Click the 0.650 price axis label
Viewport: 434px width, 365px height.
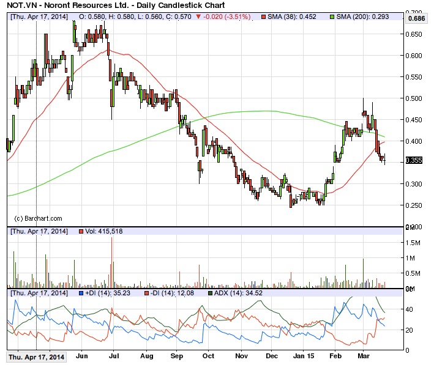pyautogui.click(x=414, y=35)
